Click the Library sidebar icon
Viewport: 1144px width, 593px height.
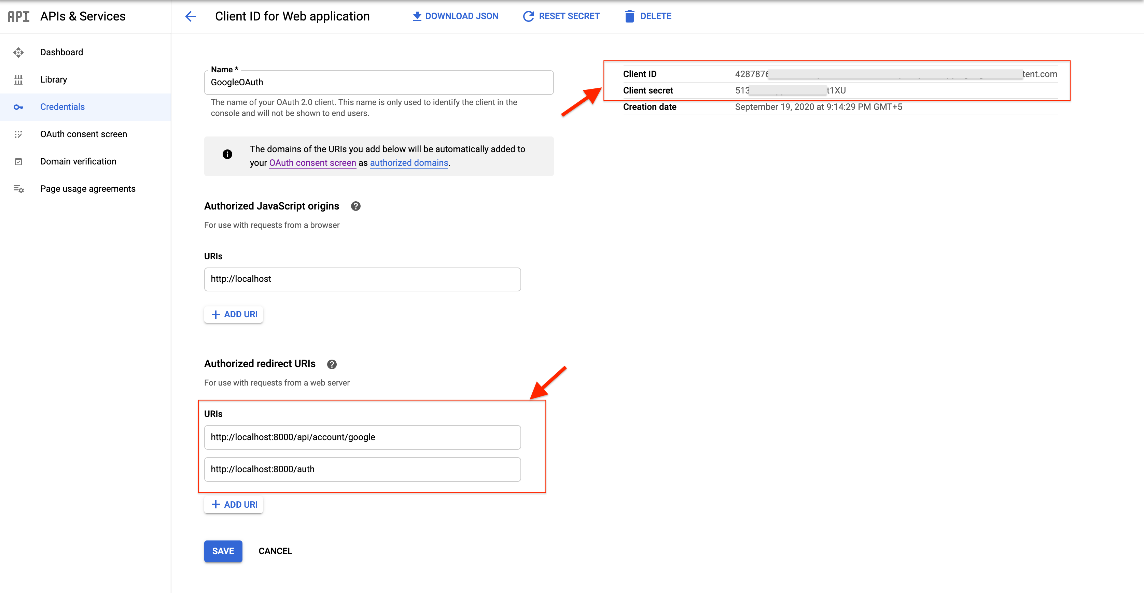(18, 80)
